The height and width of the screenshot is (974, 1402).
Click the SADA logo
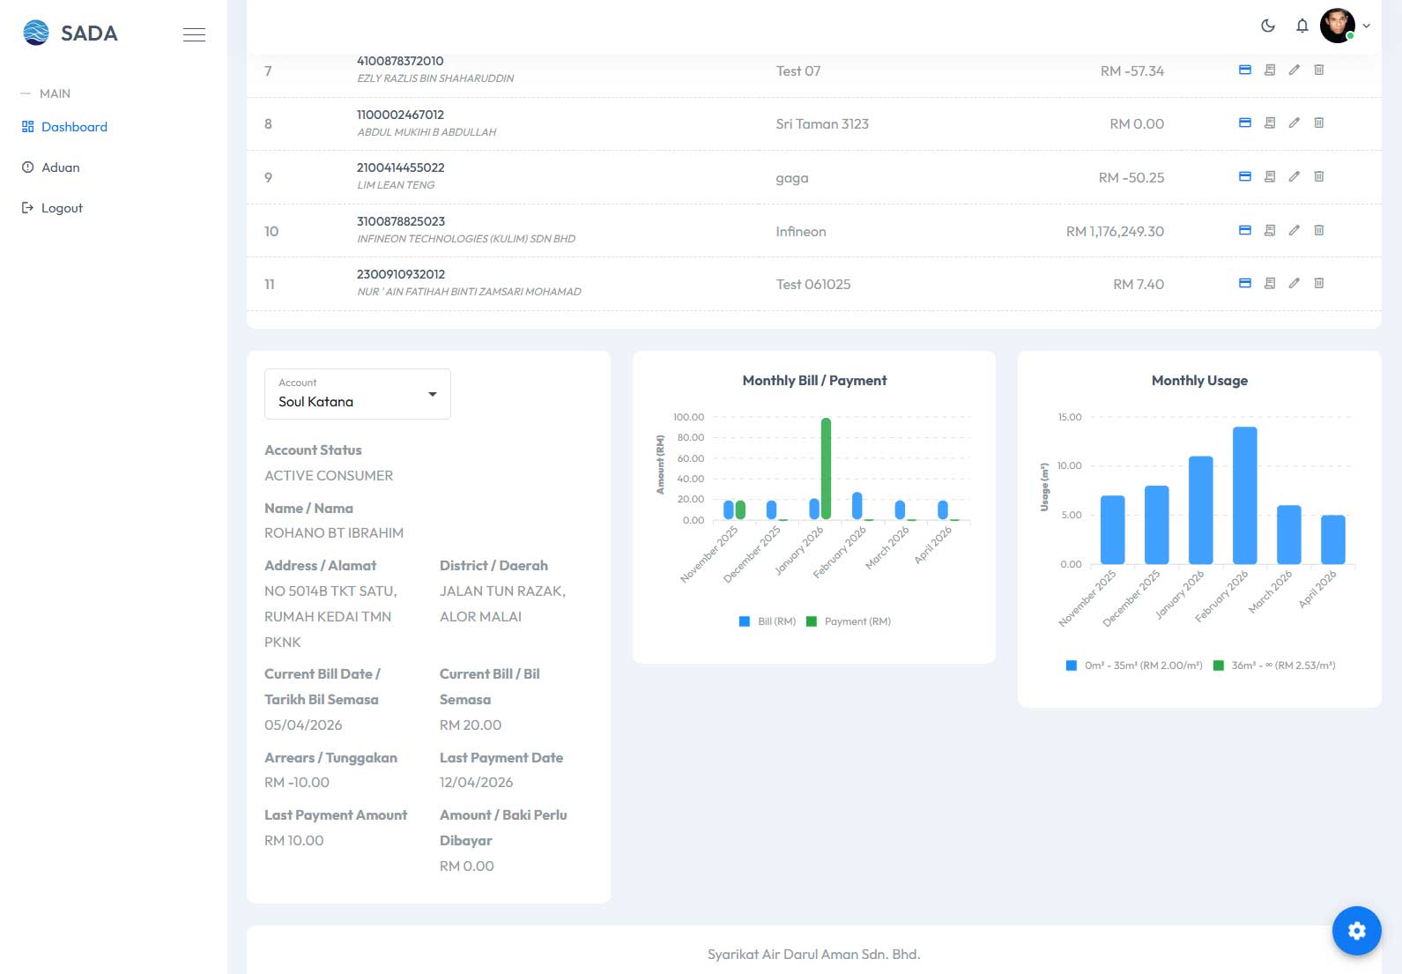tap(70, 33)
